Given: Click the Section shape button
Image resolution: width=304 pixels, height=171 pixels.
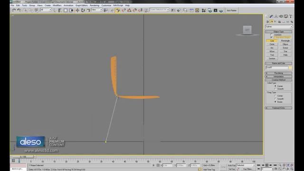Looking at the screenshot, I should click(x=272, y=58).
